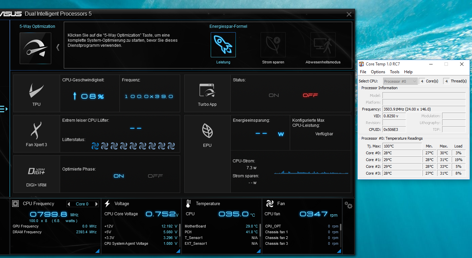The width and height of the screenshot is (472, 258).
Task: Click the DRAM Frequency row
Action: (55, 232)
